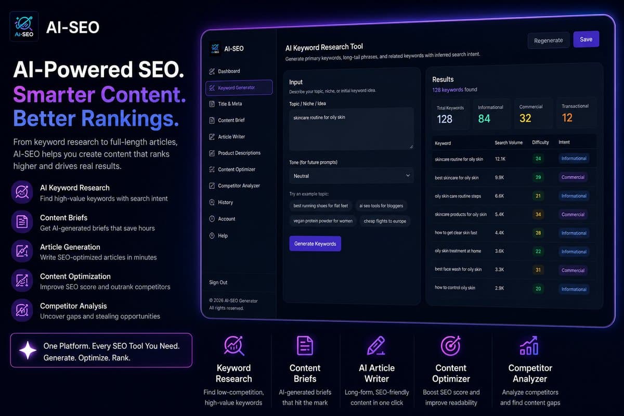
Task: Click the Content Optimizer sidebar icon
Action: coord(212,170)
